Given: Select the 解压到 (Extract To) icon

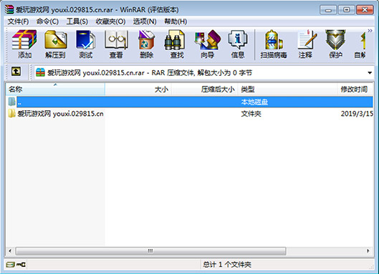Looking at the screenshot, I should coord(55,44).
